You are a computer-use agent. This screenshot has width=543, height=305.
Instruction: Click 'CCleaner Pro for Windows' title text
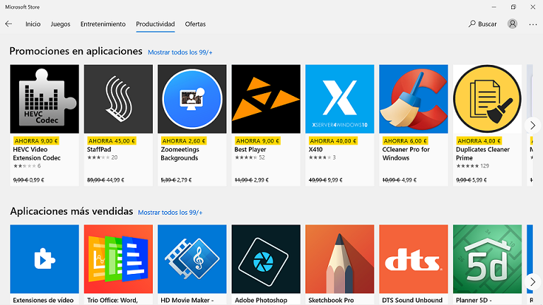pyautogui.click(x=406, y=153)
